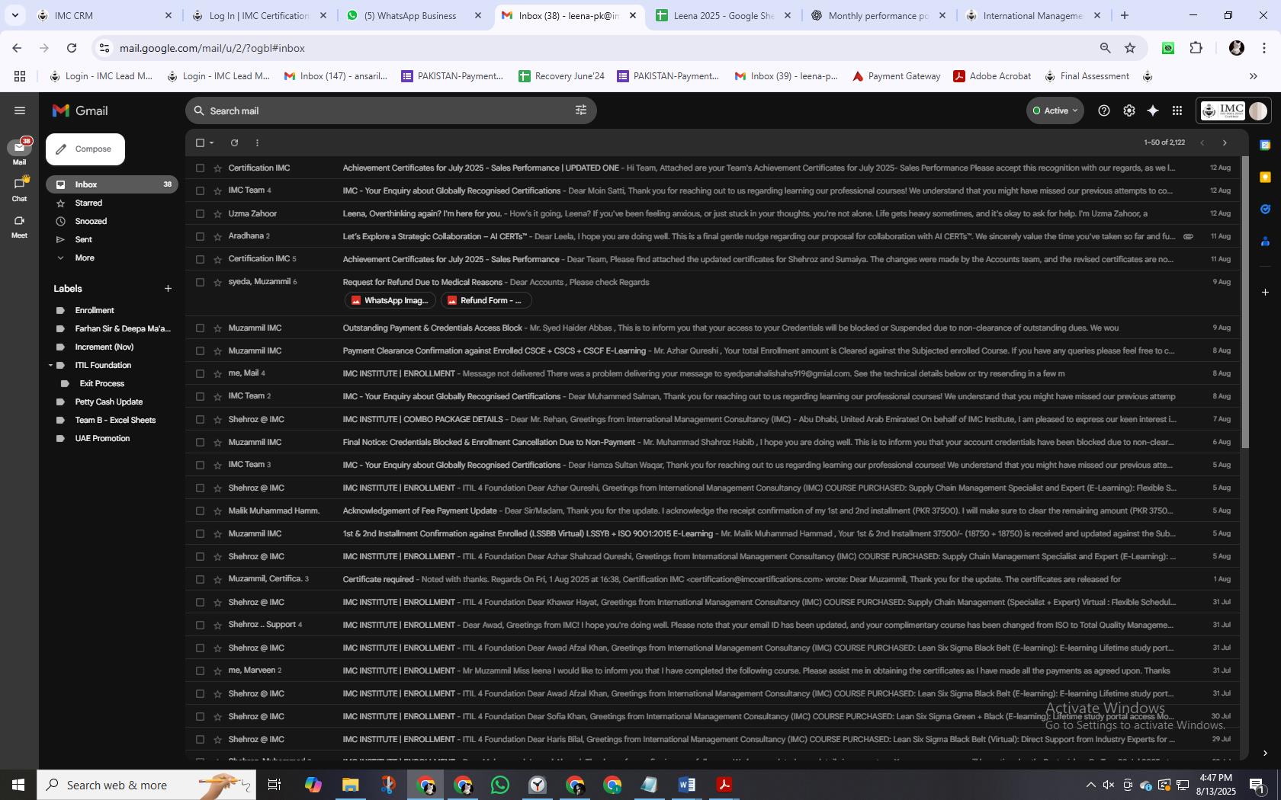Bookmark this page star icon
Image resolution: width=1281 pixels, height=800 pixels.
1130,48
